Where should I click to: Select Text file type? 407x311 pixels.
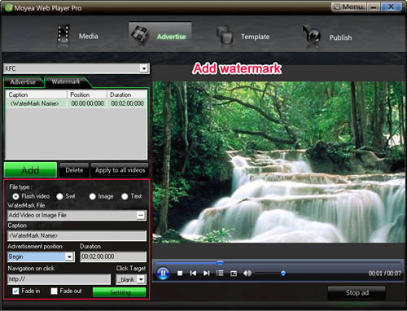click(x=125, y=196)
